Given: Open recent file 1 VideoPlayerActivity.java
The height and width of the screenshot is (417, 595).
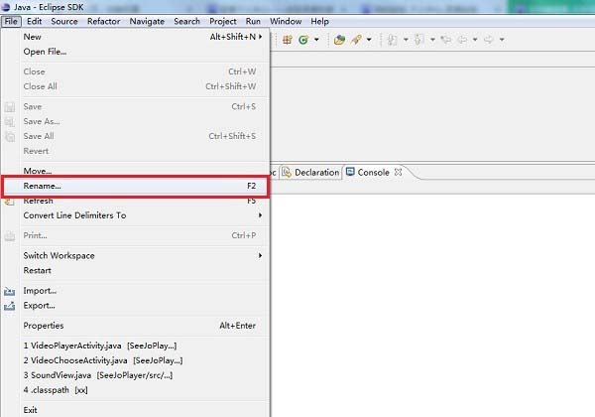Looking at the screenshot, I should (x=136, y=346).
